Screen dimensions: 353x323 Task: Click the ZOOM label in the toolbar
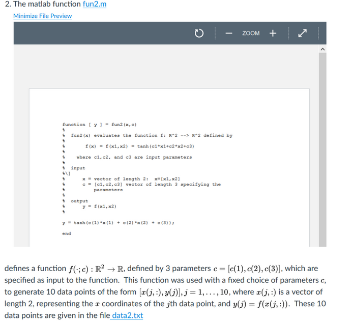[x=251, y=33]
